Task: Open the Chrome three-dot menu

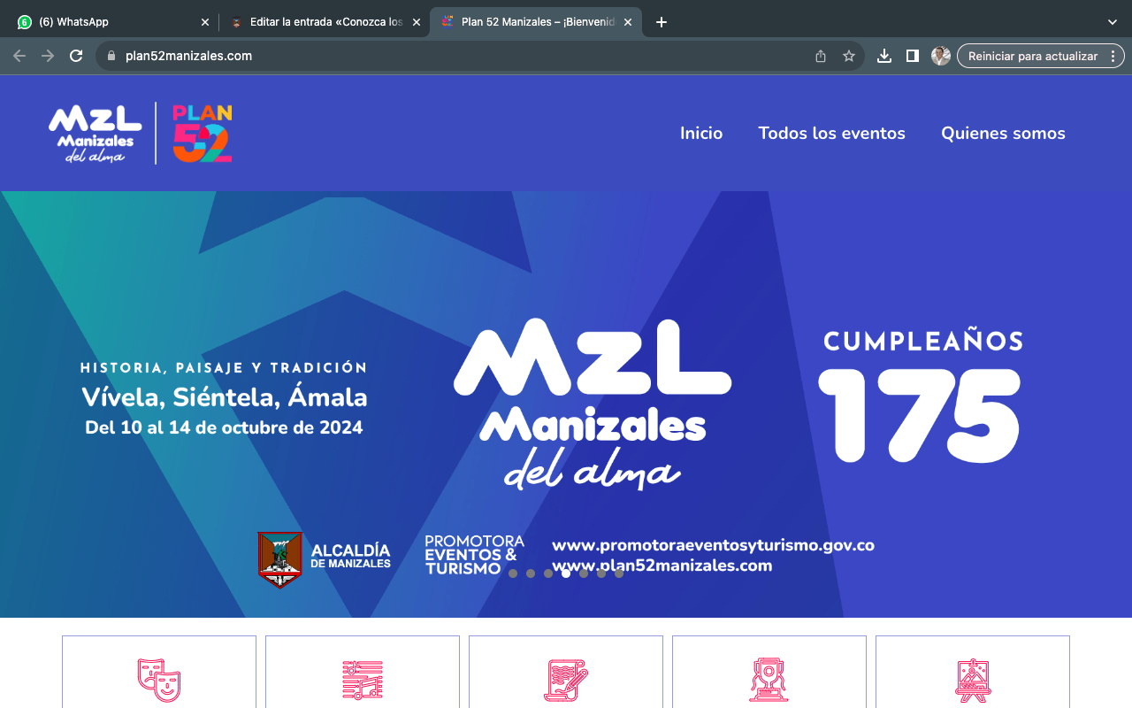Action: point(1113,56)
